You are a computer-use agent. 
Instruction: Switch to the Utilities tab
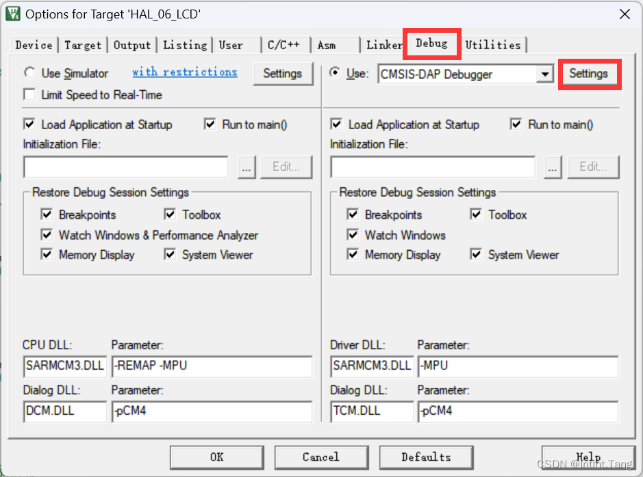[494, 44]
